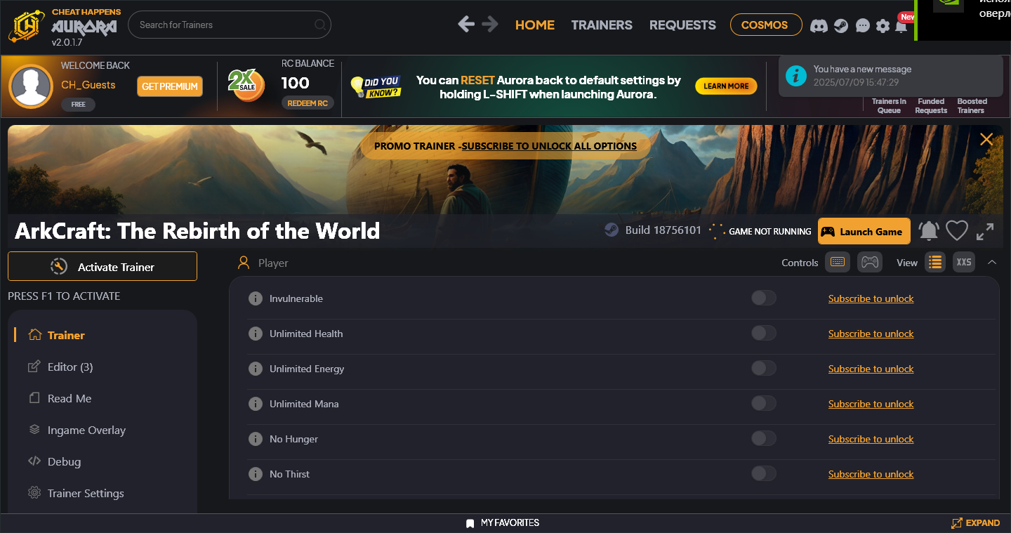The width and height of the screenshot is (1011, 533).
Task: Open the Trainers tab
Action: click(x=601, y=25)
